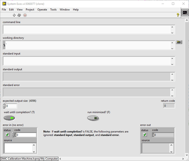
Task: Click the standard error scroll down arrow
Action: pos(172,95)
